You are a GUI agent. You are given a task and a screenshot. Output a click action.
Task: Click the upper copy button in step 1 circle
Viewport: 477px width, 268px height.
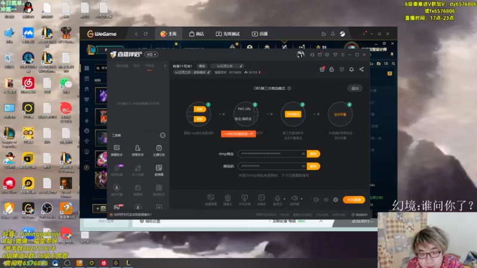200,109
